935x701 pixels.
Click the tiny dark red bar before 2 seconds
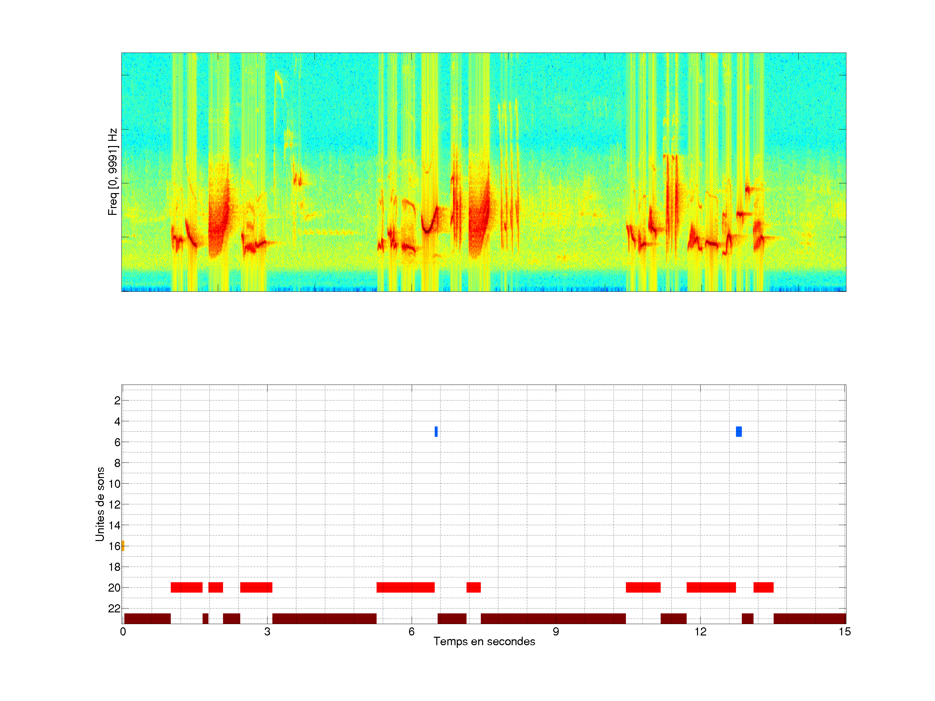pyautogui.click(x=206, y=619)
